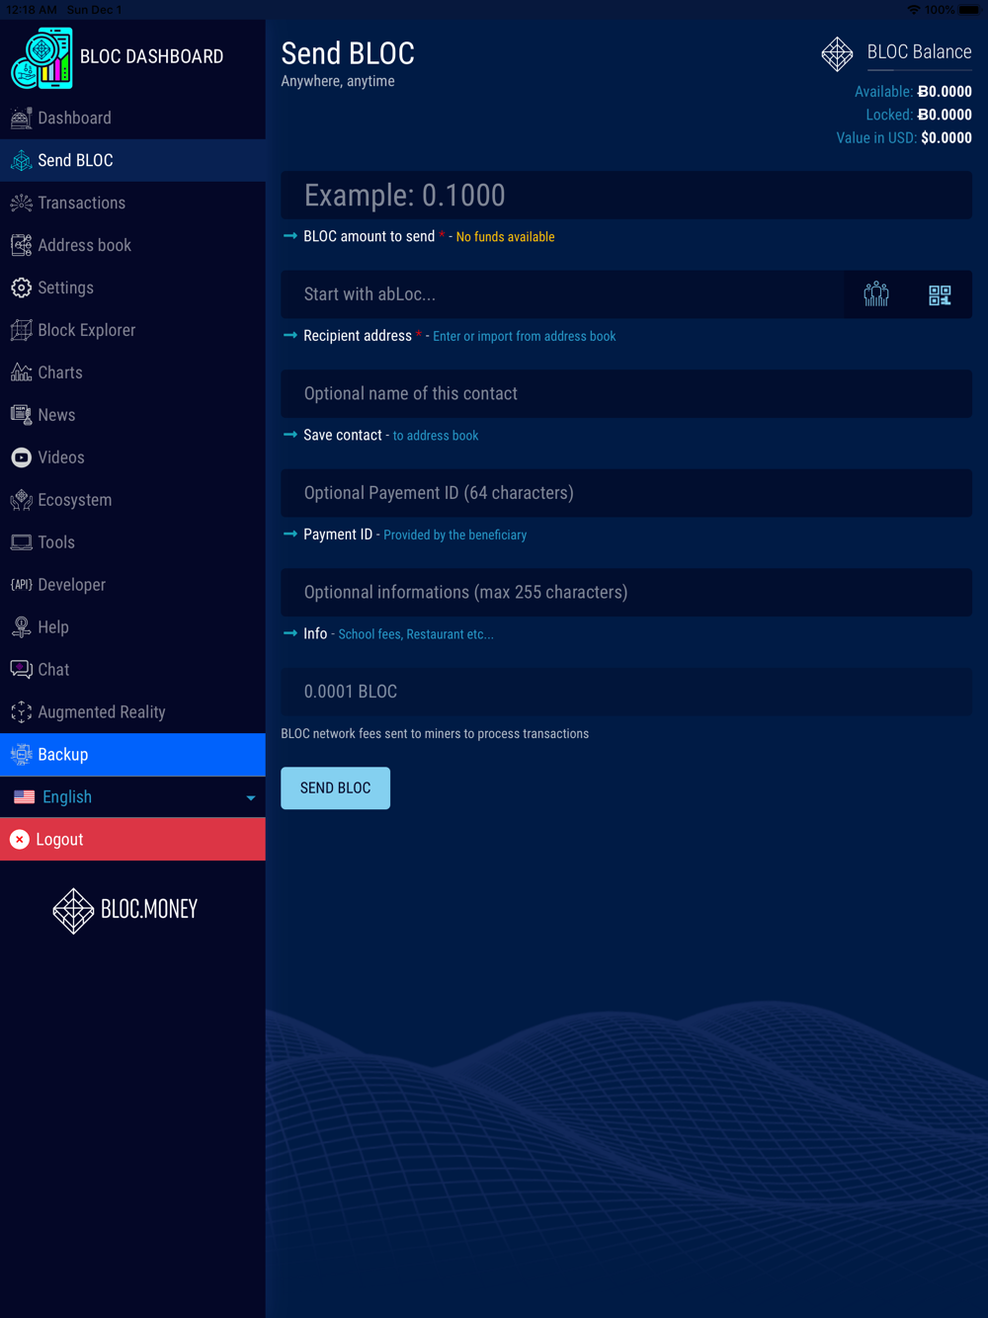
Task: Click the BLOC Dashboard logo icon
Action: (x=42, y=57)
